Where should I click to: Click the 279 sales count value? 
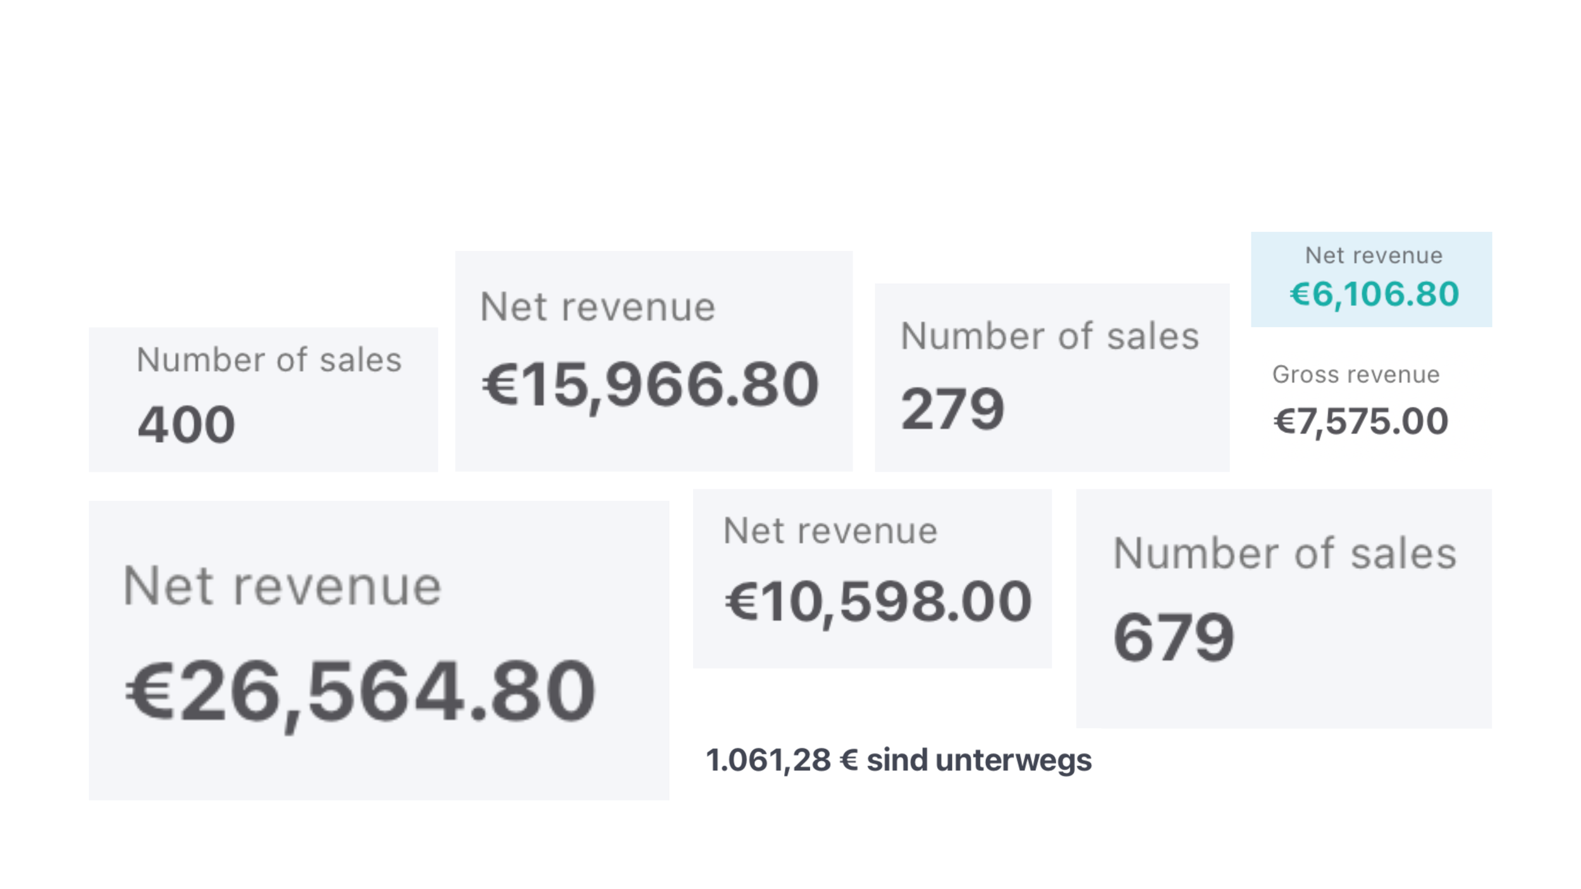(952, 409)
